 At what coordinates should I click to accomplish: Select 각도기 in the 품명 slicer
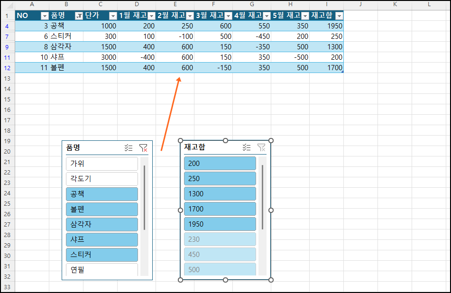pyautogui.click(x=102, y=179)
